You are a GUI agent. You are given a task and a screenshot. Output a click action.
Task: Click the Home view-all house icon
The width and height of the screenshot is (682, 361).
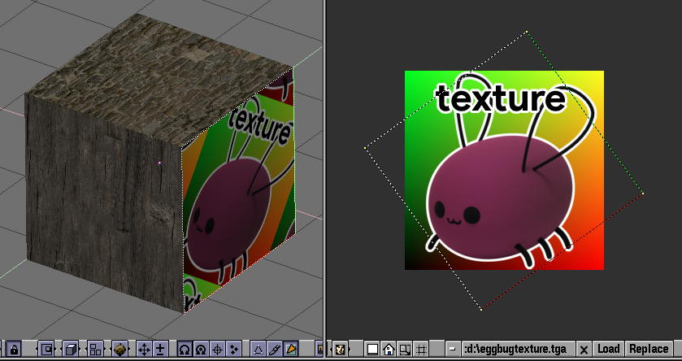point(389,349)
